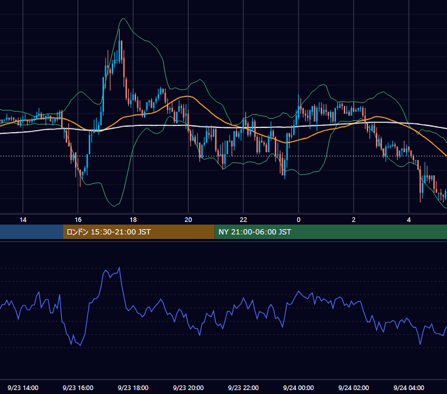Click the 9/24 04:00 timestamp label
This screenshot has width=447, height=394.
409,387
